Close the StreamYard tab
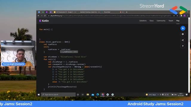Image resolution: width=191 pixels, height=107 pixels. click(x=123, y=12)
